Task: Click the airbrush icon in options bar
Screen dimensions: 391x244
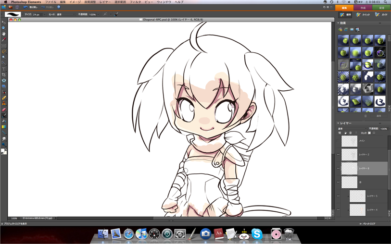Action: coord(105,14)
